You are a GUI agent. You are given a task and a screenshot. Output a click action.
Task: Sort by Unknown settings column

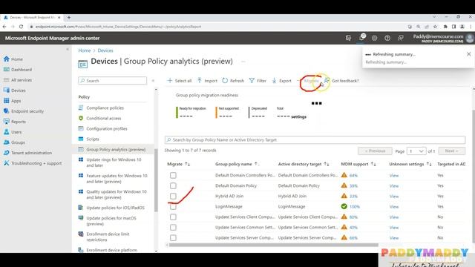[410, 164]
